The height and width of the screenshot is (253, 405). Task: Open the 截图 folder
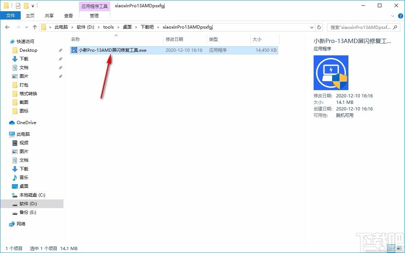pyautogui.click(x=24, y=102)
